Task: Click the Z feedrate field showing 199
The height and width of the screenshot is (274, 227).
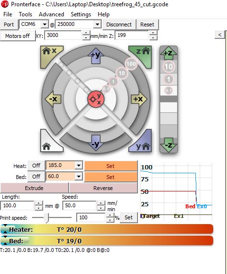Action: click(132, 36)
